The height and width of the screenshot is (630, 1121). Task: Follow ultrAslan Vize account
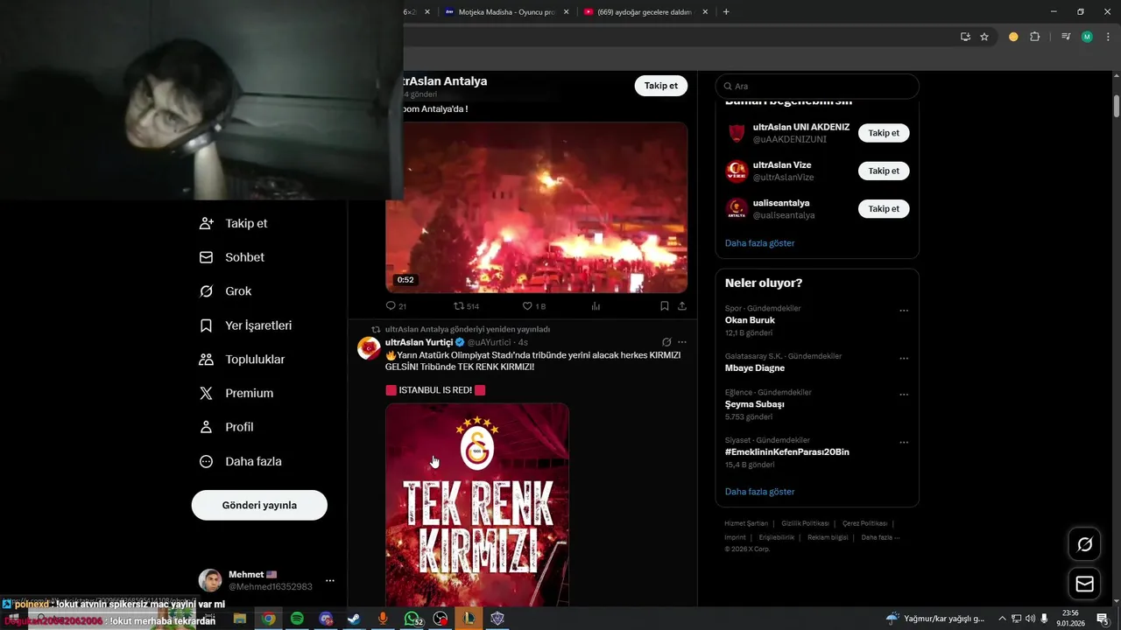point(884,171)
